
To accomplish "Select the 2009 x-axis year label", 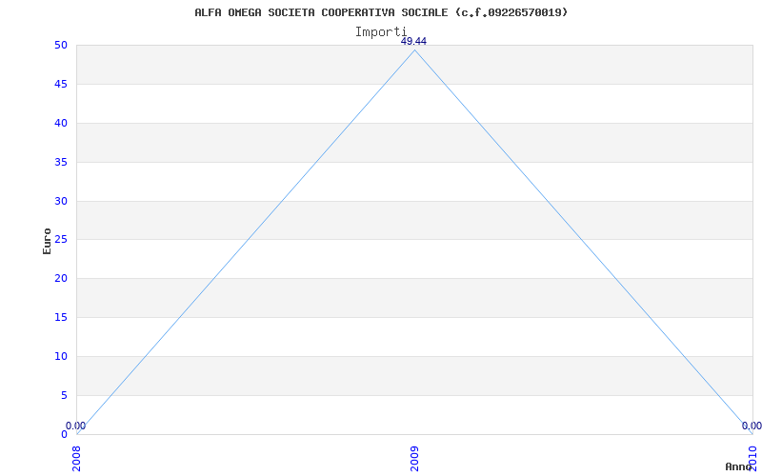I will tap(414, 459).
